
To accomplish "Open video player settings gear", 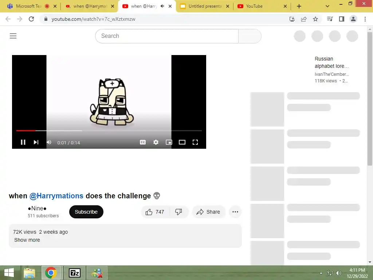I will (x=156, y=142).
